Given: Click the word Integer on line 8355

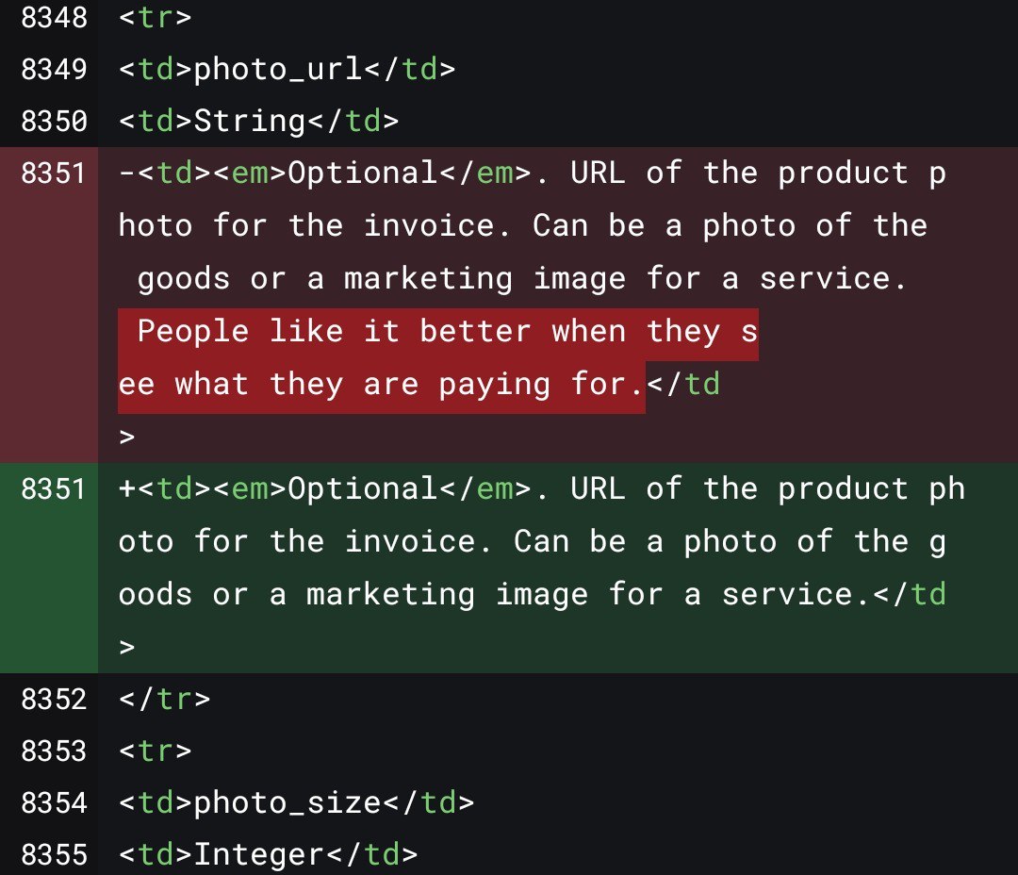Looking at the screenshot, I should tap(259, 855).
